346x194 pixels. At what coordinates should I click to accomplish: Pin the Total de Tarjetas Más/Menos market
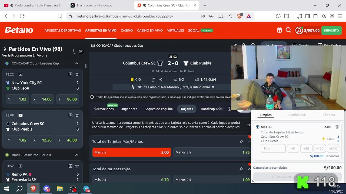click(x=241, y=141)
